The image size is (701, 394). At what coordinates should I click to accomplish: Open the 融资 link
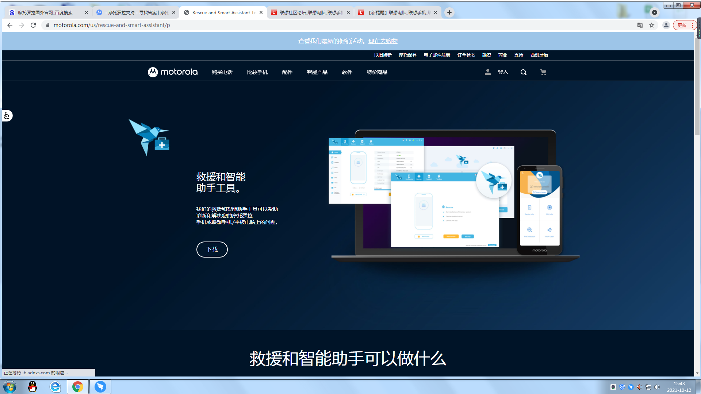486,55
